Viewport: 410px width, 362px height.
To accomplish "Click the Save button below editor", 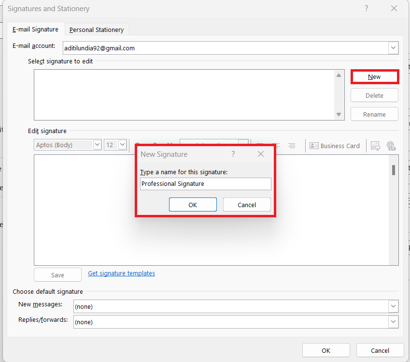I will (57, 275).
